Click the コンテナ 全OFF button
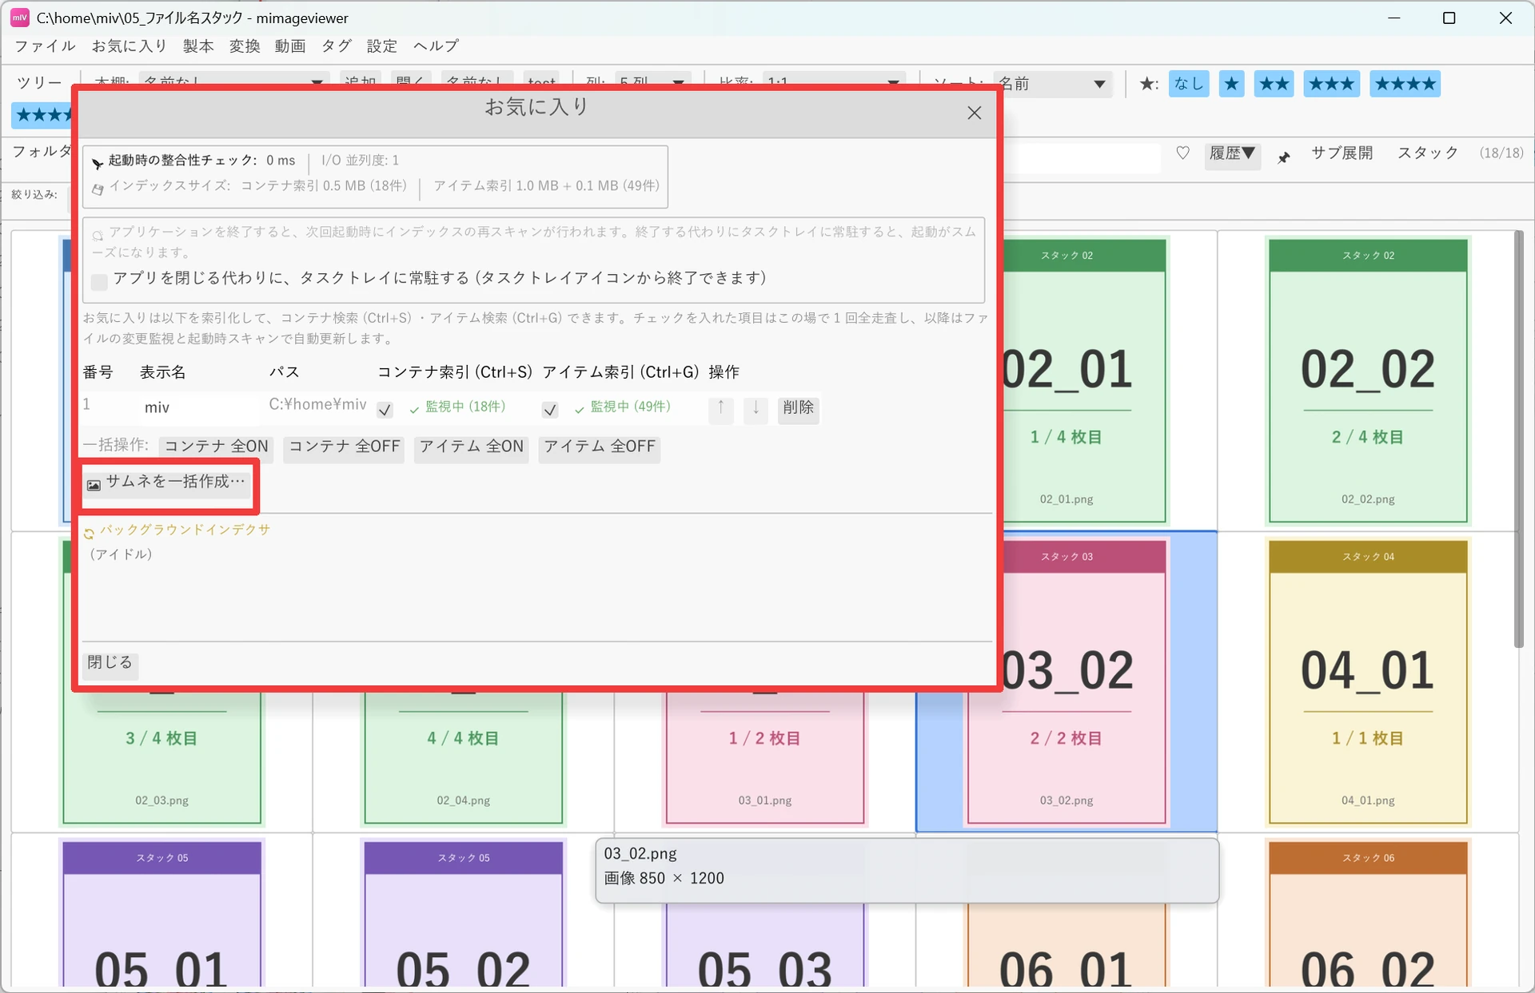 [x=344, y=447]
